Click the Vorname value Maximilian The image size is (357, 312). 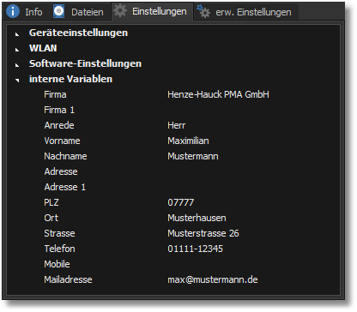coord(188,141)
